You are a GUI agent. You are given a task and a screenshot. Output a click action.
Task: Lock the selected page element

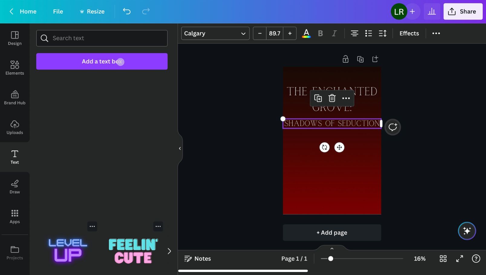(x=345, y=59)
